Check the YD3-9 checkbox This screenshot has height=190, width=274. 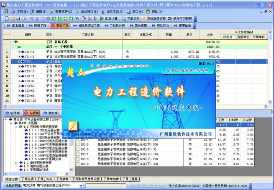tap(78, 164)
